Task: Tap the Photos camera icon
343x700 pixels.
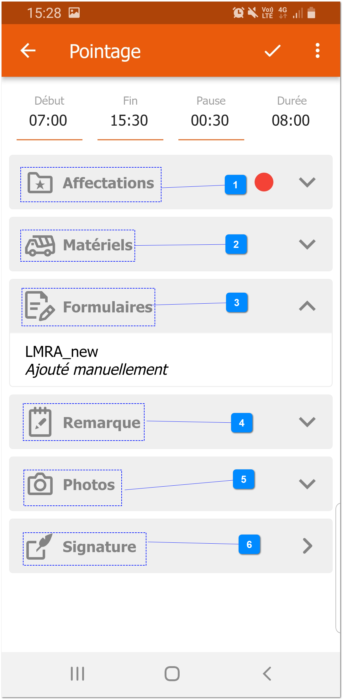Action: point(40,484)
